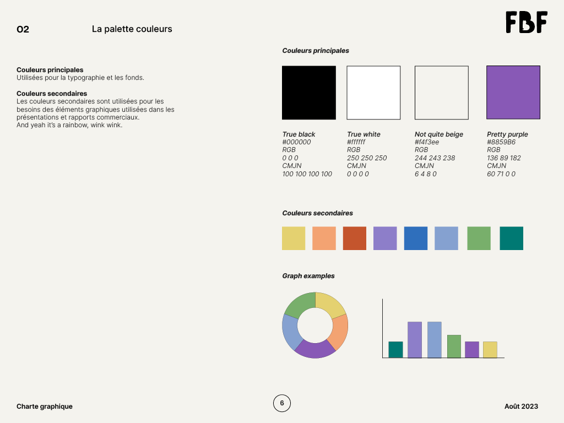Click the RGB value 250 250 250
The height and width of the screenshot is (423, 564).
(367, 158)
